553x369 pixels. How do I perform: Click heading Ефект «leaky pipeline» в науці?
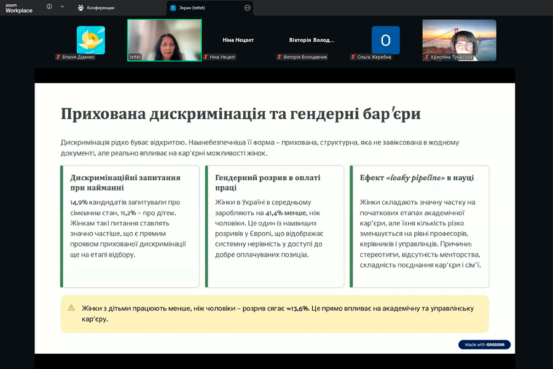click(x=417, y=178)
